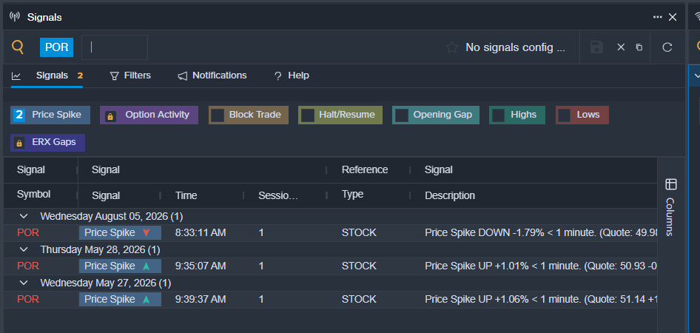Enable the Opening Gap checkbox

(402, 115)
